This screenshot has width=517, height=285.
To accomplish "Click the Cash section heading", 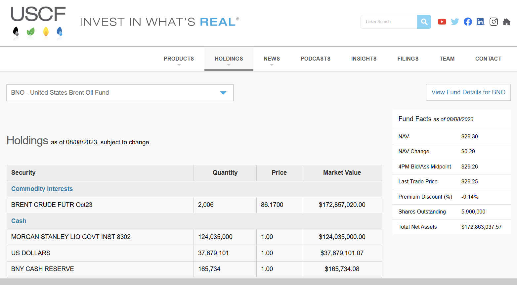I will tap(19, 221).
